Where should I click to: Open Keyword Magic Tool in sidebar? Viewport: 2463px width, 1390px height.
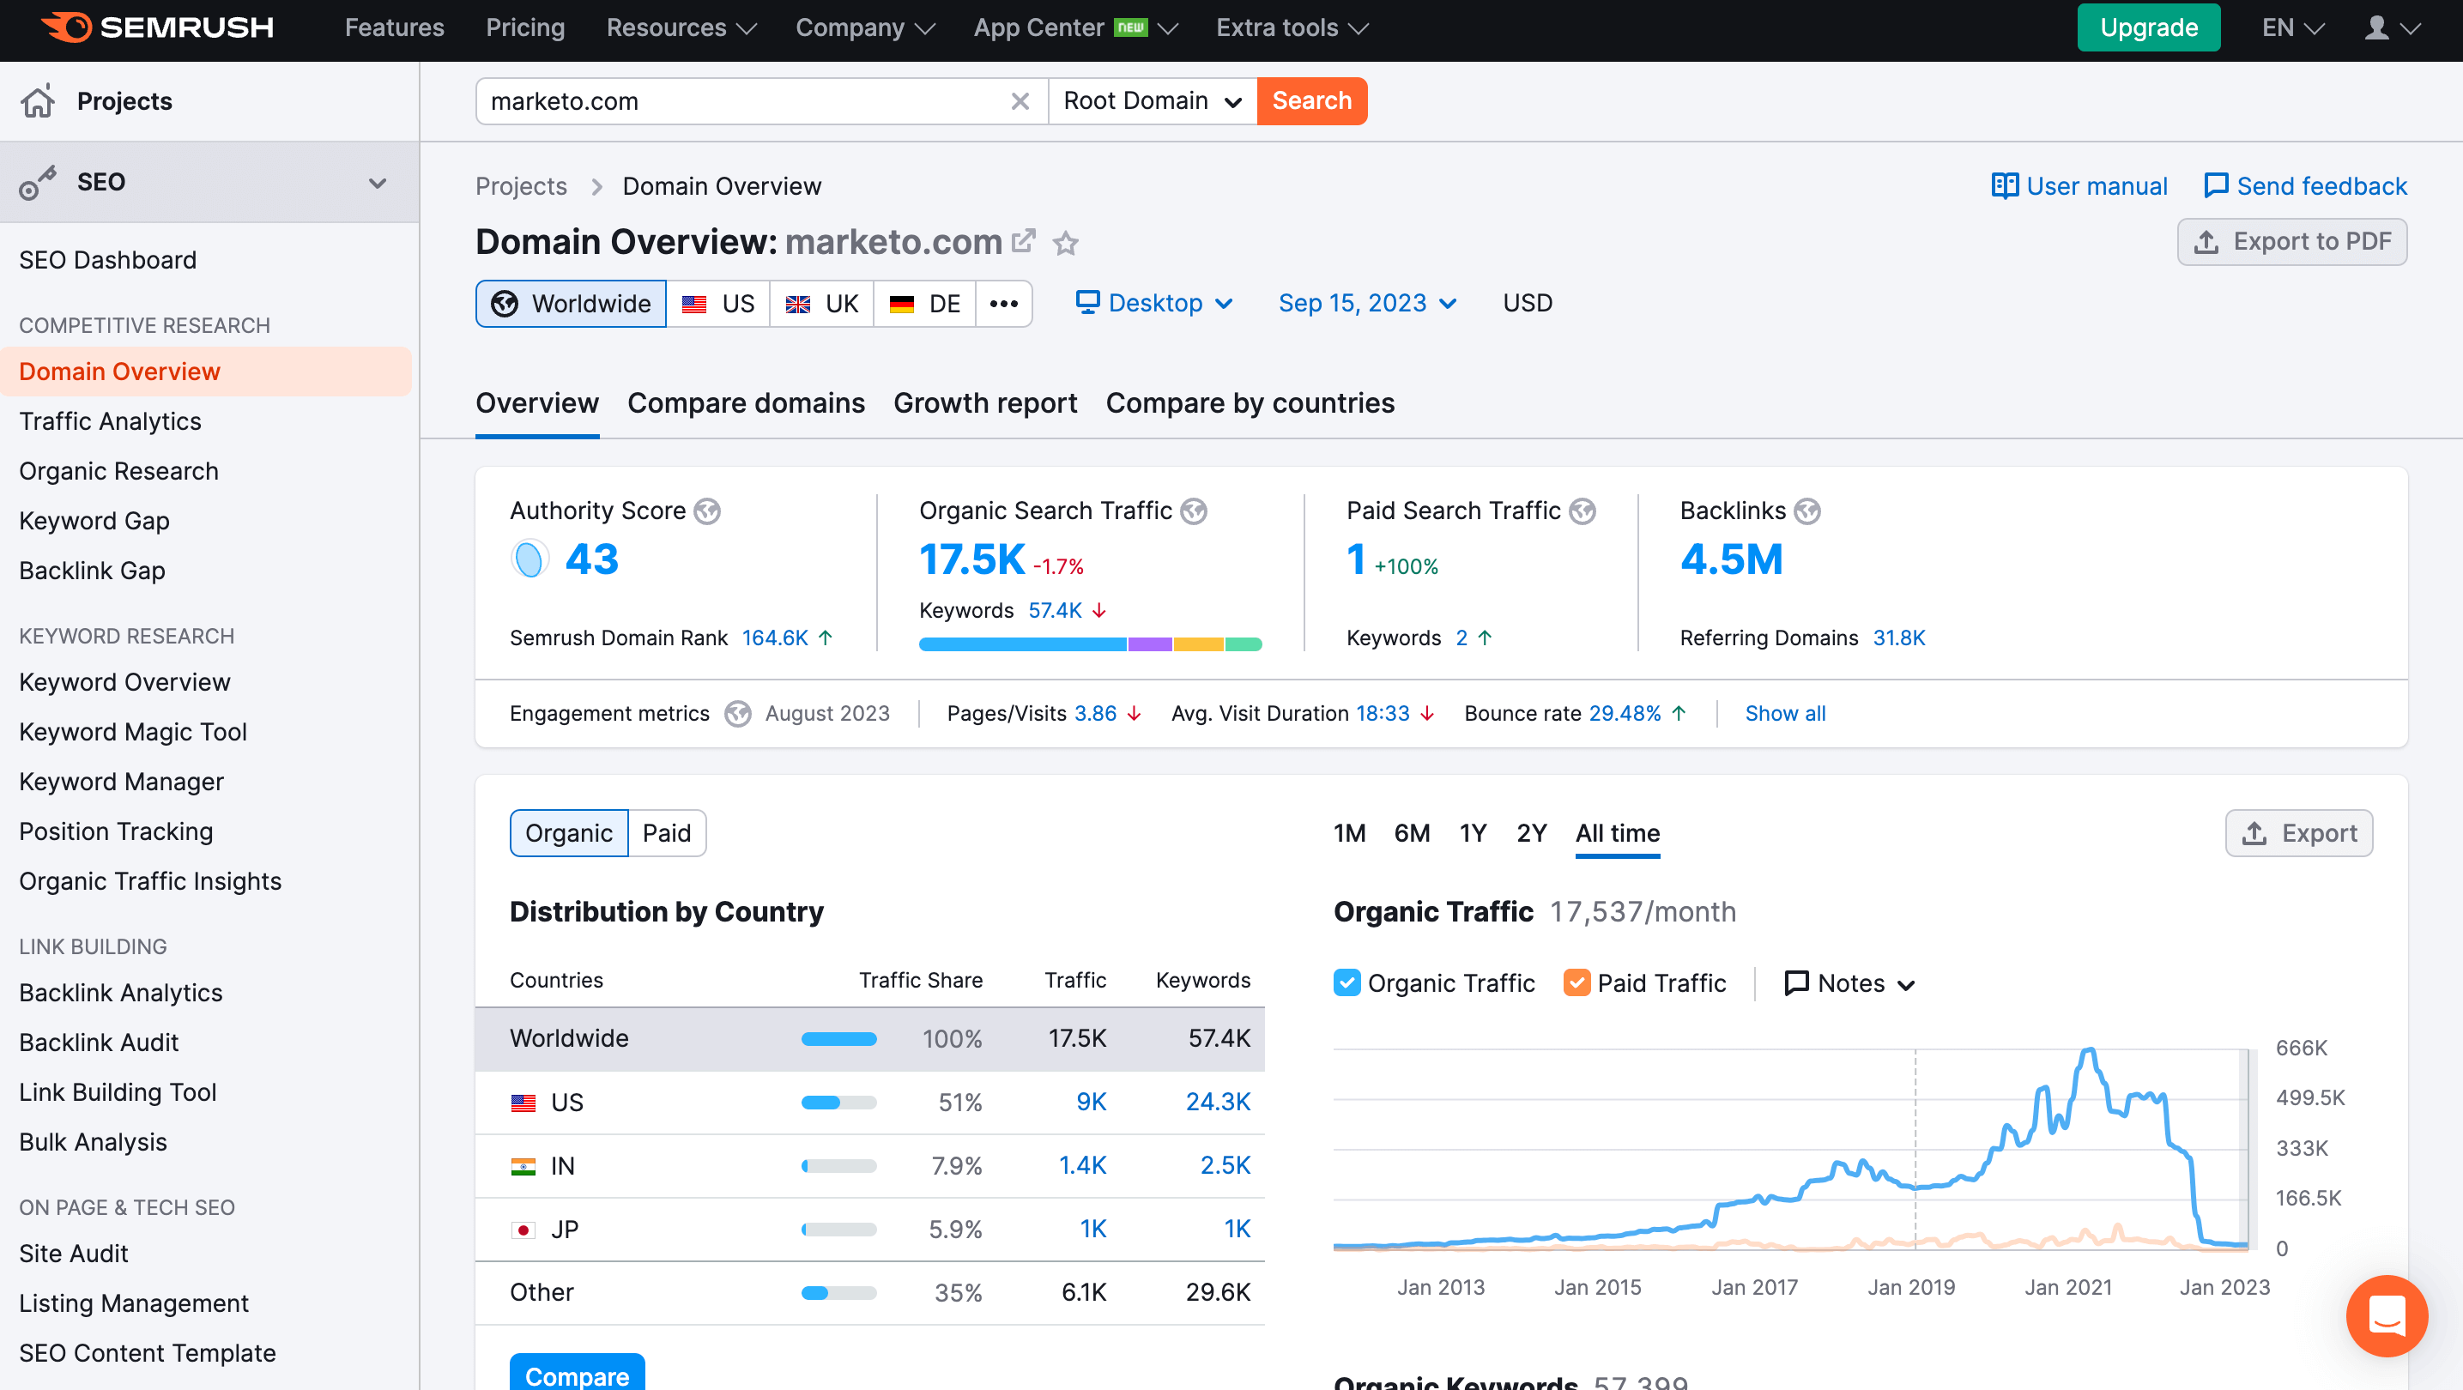(x=133, y=732)
